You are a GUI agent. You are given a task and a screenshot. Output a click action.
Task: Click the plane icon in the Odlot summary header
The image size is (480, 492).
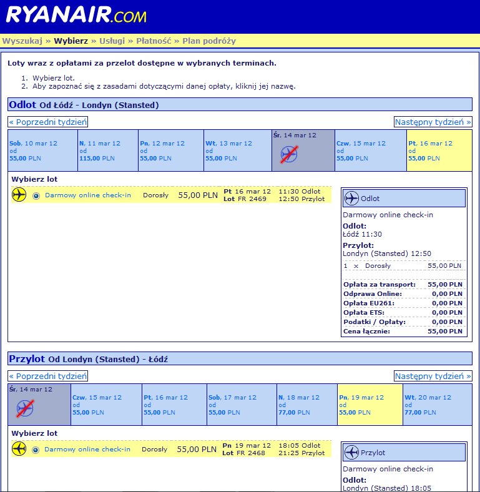coord(351,199)
